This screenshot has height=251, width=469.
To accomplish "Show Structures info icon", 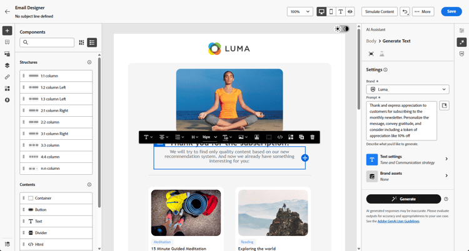I will 89,62.
